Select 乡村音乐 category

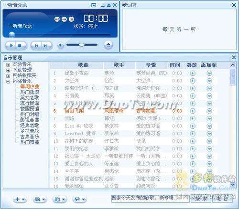point(30,131)
